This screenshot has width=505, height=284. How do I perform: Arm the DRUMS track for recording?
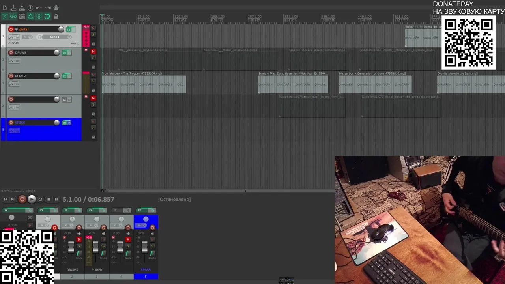(x=11, y=52)
